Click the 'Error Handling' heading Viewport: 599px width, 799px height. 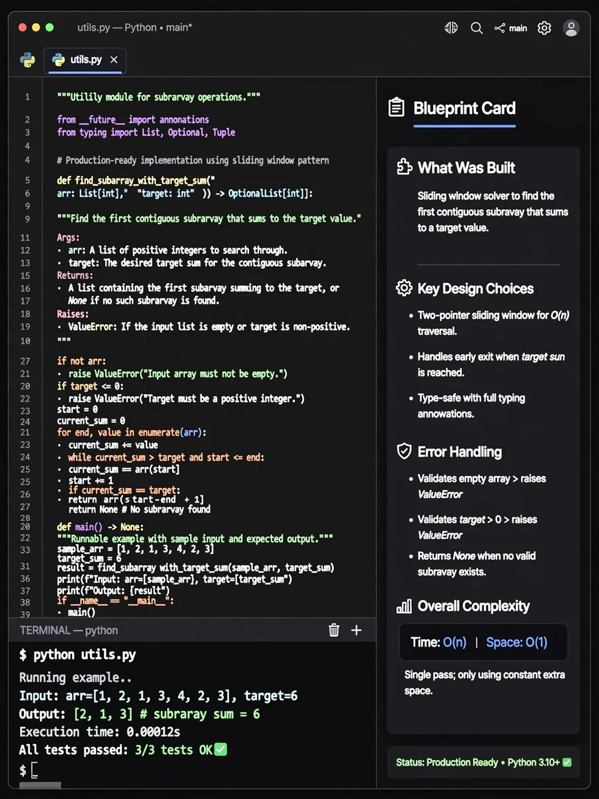[460, 452]
